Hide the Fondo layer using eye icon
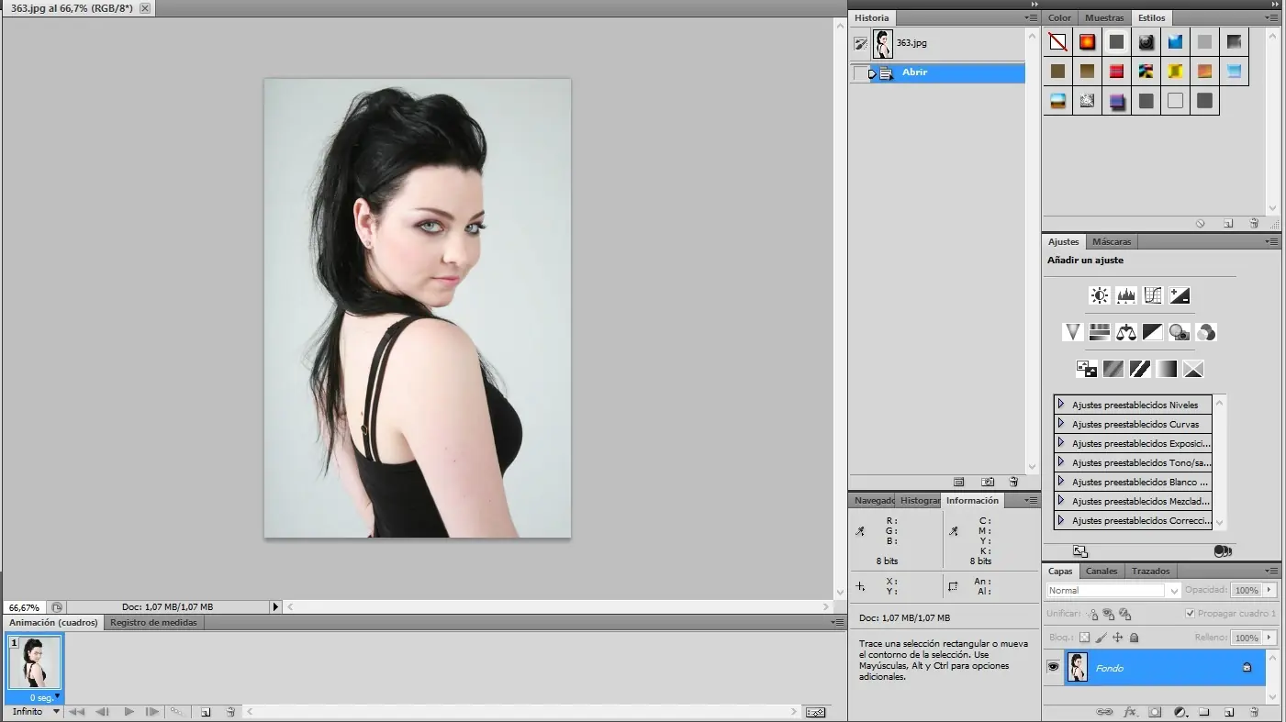 pyautogui.click(x=1053, y=668)
